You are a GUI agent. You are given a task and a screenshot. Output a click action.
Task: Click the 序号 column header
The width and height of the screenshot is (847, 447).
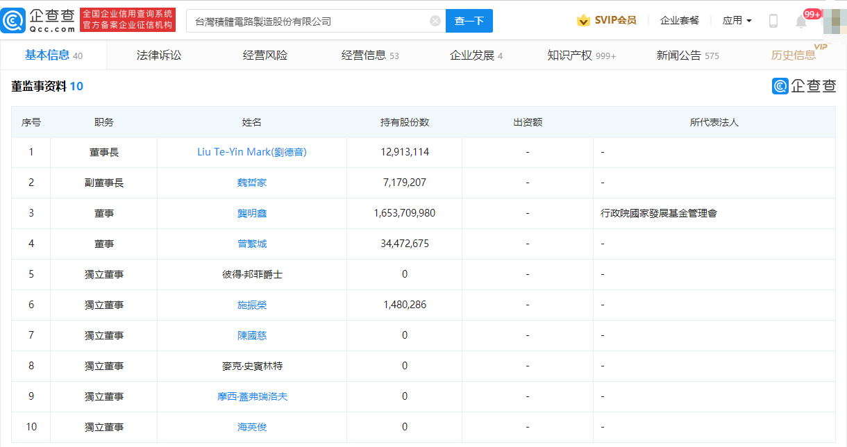pos(31,122)
